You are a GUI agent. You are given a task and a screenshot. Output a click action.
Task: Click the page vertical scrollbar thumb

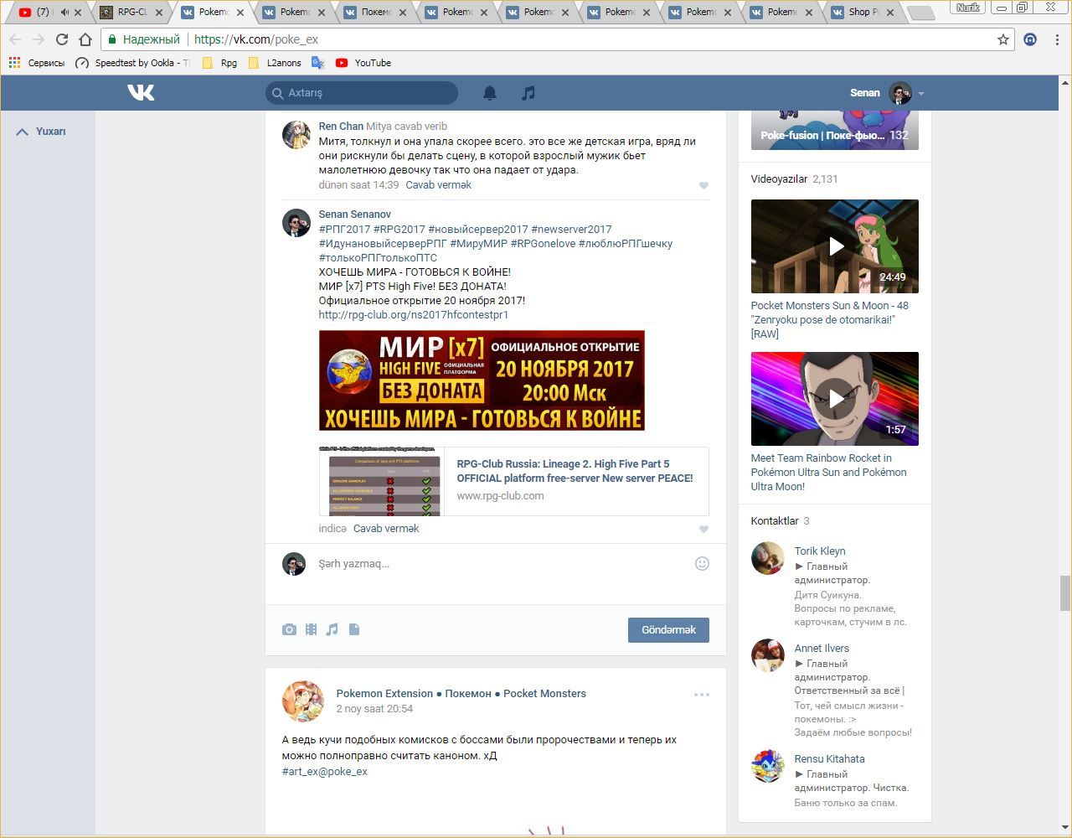click(x=1065, y=594)
